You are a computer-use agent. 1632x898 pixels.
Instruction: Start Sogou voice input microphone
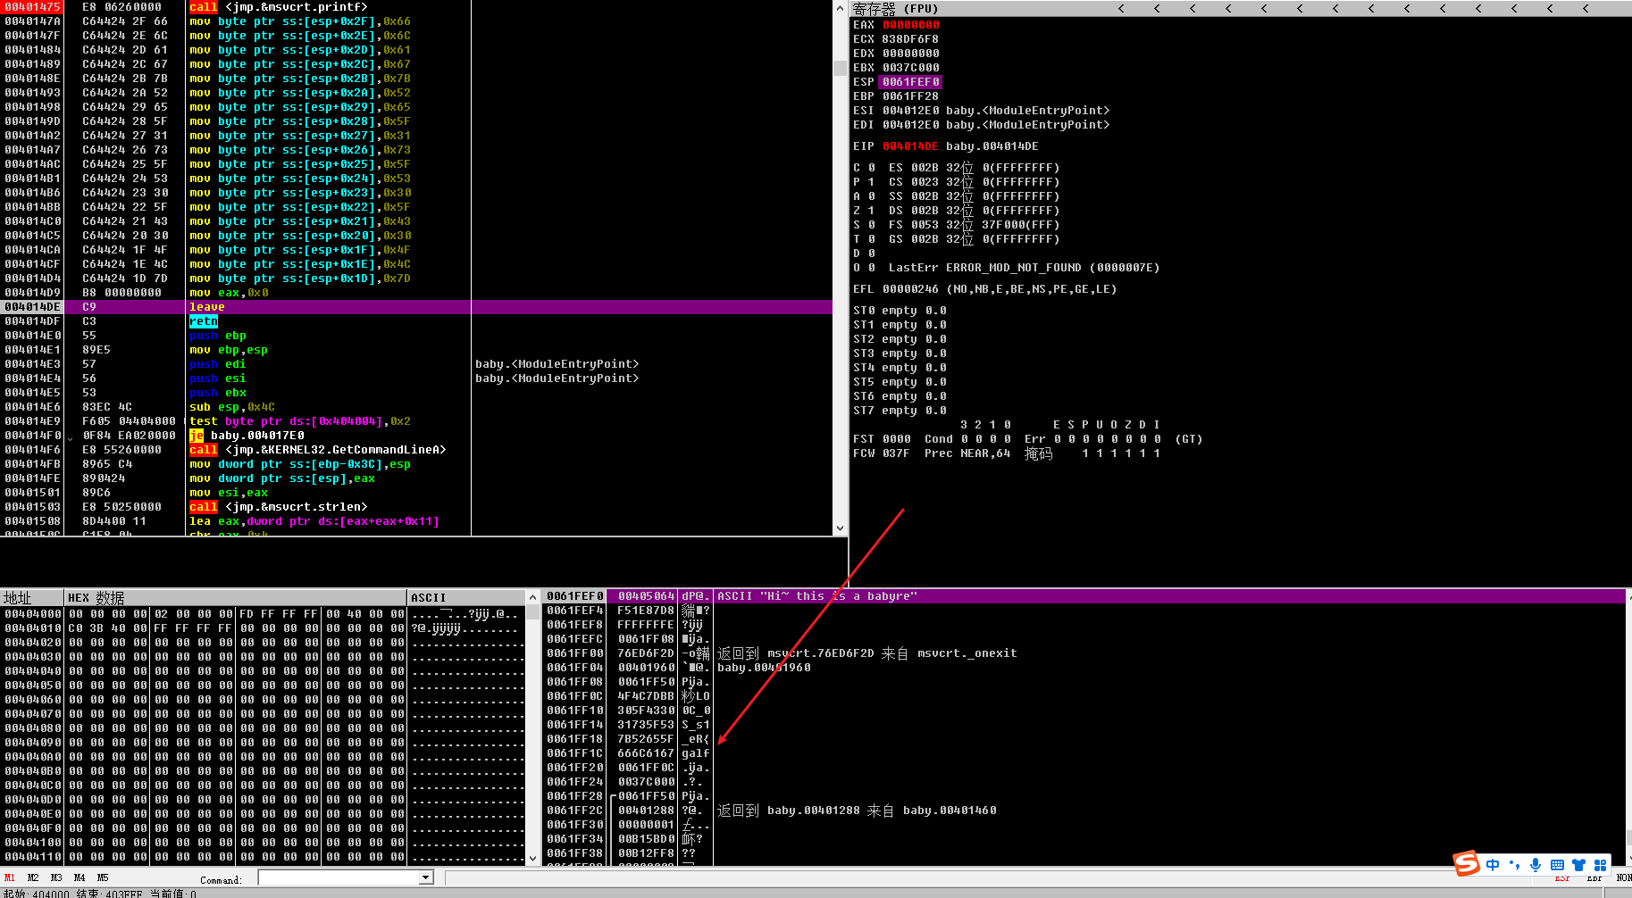coord(1536,864)
